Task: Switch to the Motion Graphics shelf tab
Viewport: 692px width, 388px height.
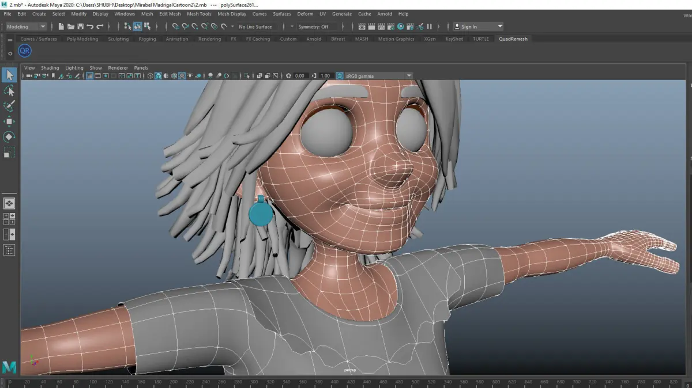Action: [396, 39]
